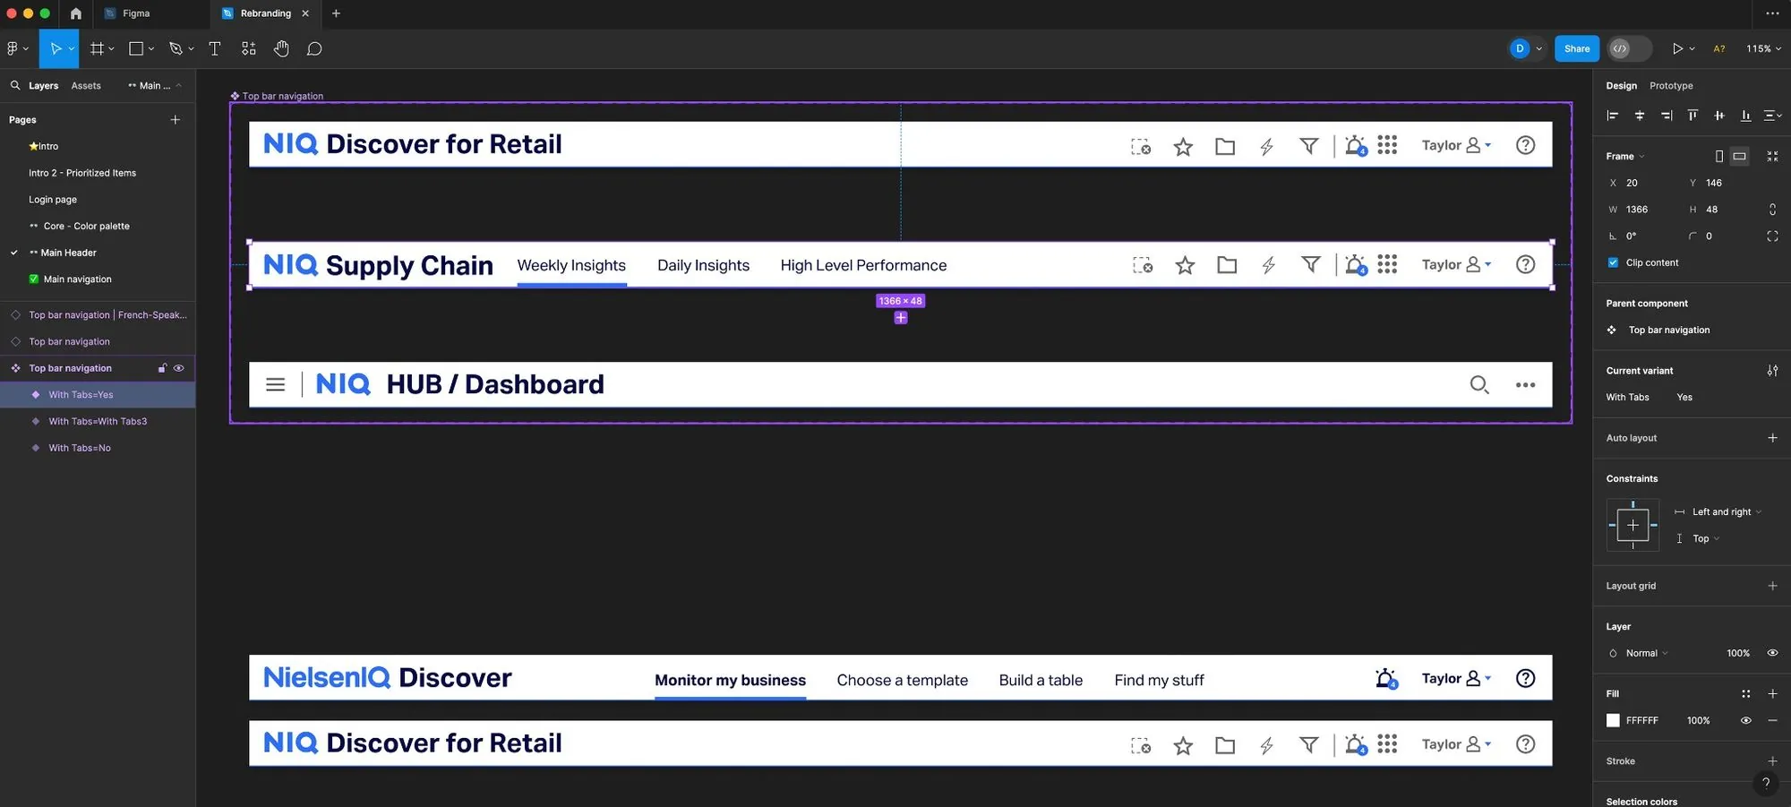Open user avatar D dropdown arrow
This screenshot has width=1791, height=807.
[1538, 48]
